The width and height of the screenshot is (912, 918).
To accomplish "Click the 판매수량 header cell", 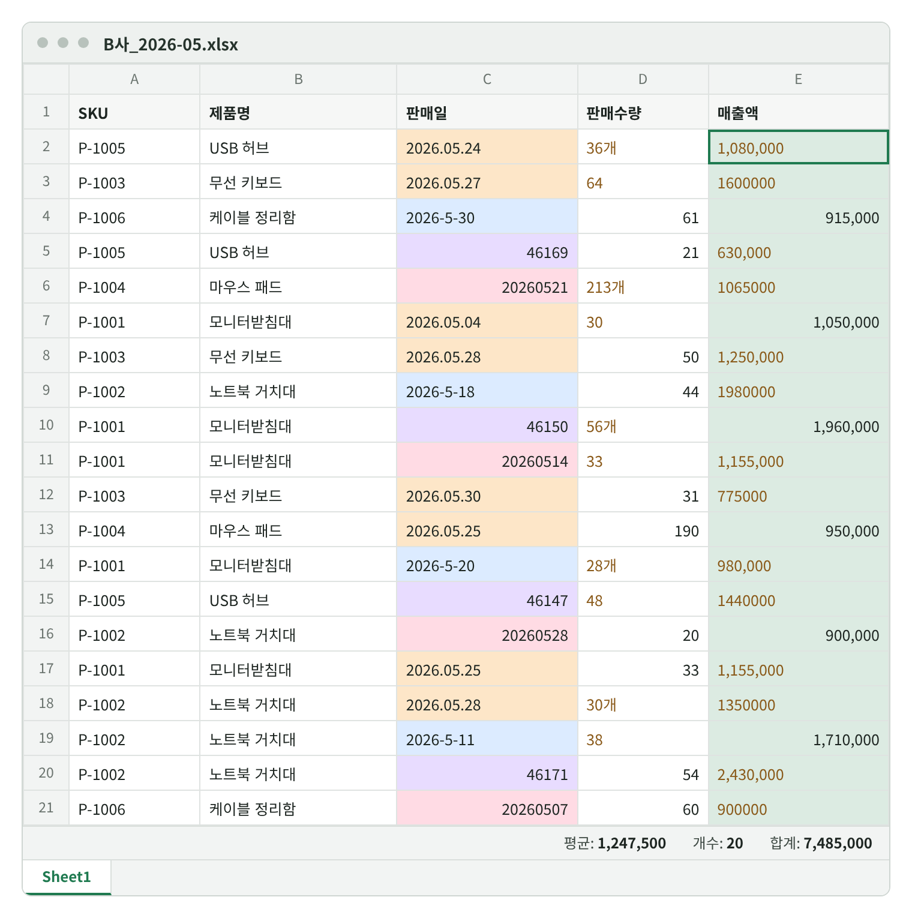I will 643,112.
